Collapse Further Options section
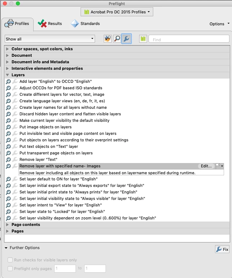232x278 pixels. click(x=6, y=248)
